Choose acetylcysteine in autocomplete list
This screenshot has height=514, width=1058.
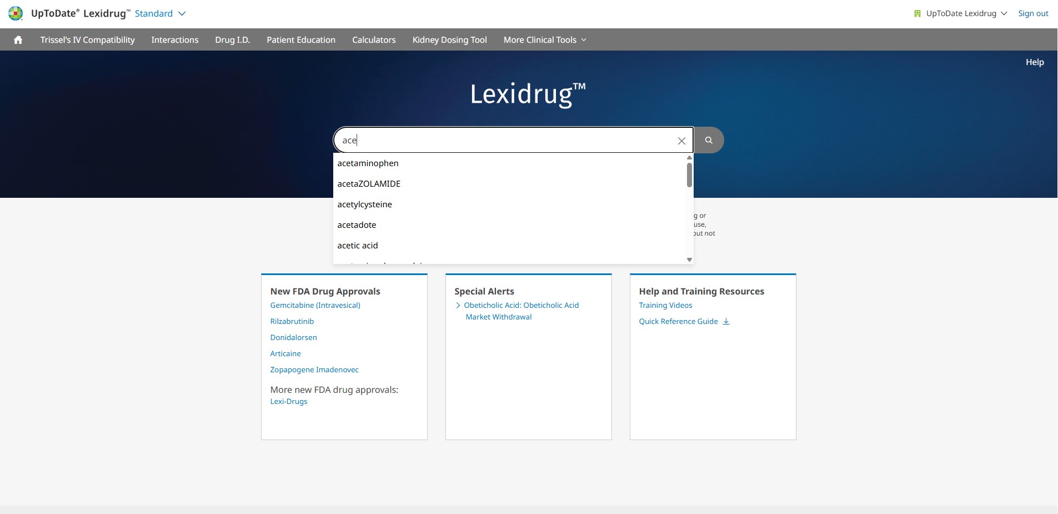[x=364, y=204]
